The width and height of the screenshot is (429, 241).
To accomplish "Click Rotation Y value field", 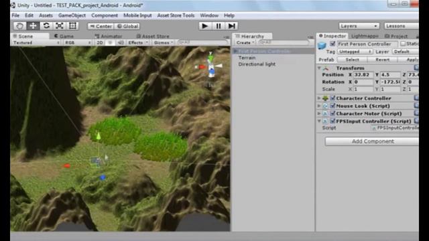I will click(390, 82).
